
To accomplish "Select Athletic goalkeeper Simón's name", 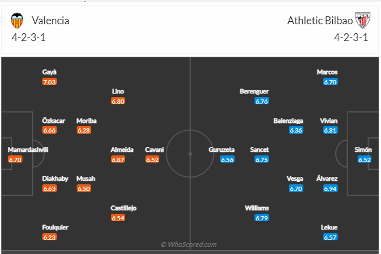I will (363, 150).
